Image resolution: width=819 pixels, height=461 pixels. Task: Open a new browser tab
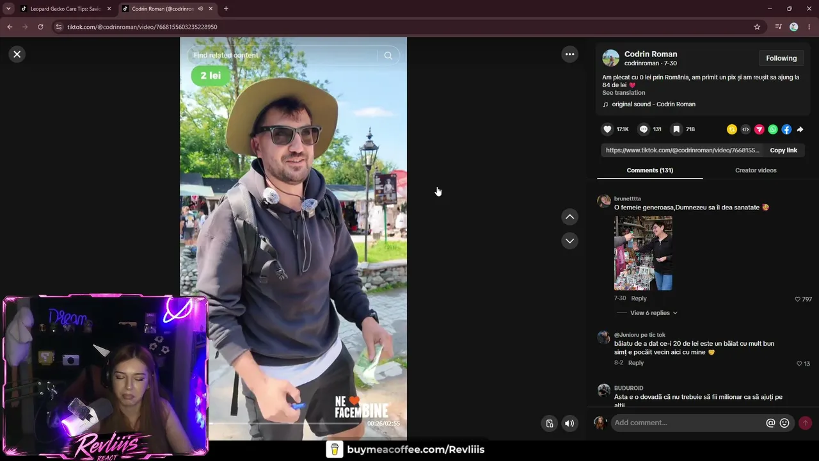pos(226,9)
